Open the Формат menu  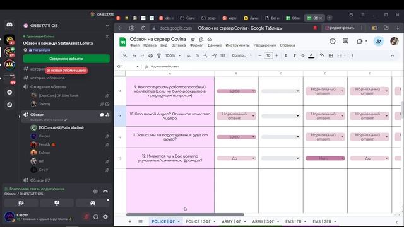196,45
